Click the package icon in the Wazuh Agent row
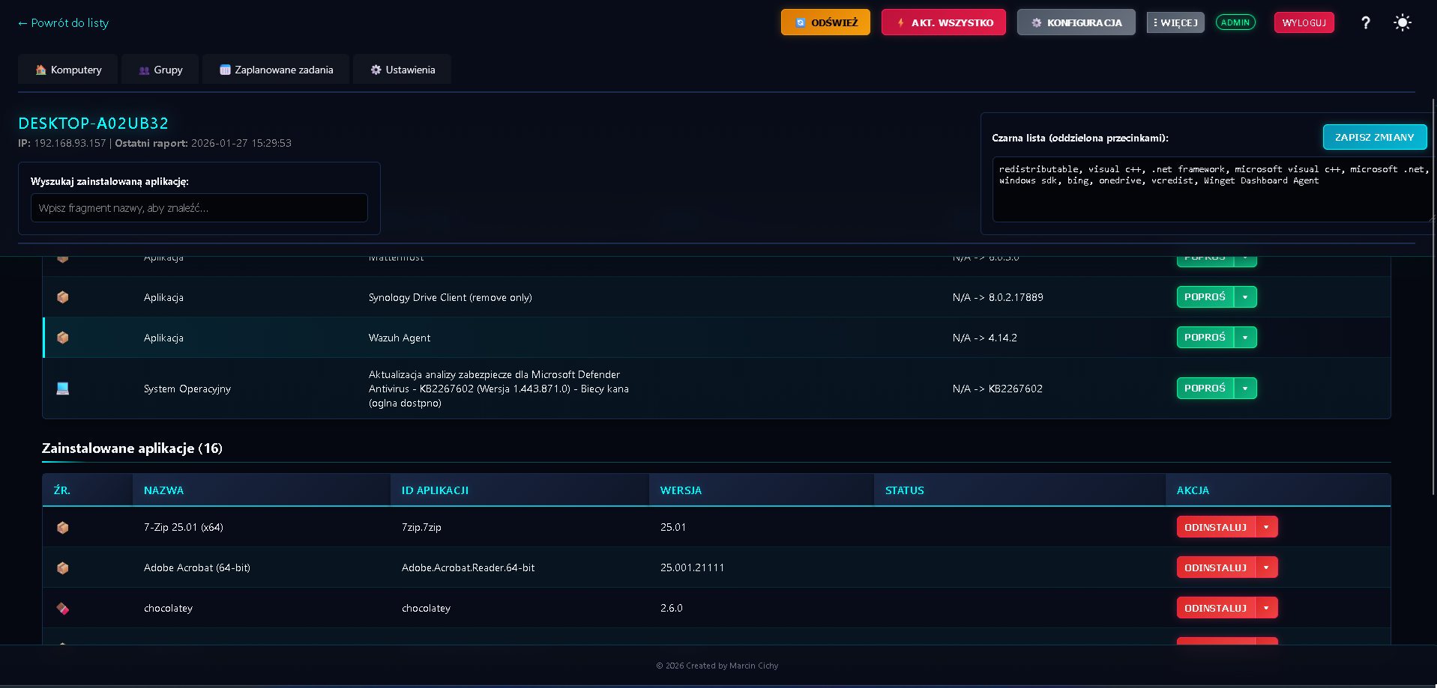 click(63, 338)
